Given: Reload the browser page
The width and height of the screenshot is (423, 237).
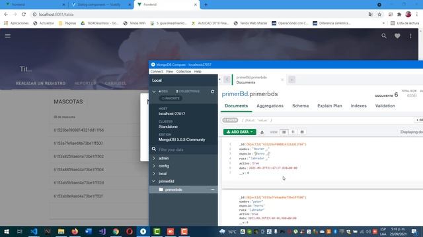Looking at the screenshot, I should pyautogui.click(x=24, y=14).
